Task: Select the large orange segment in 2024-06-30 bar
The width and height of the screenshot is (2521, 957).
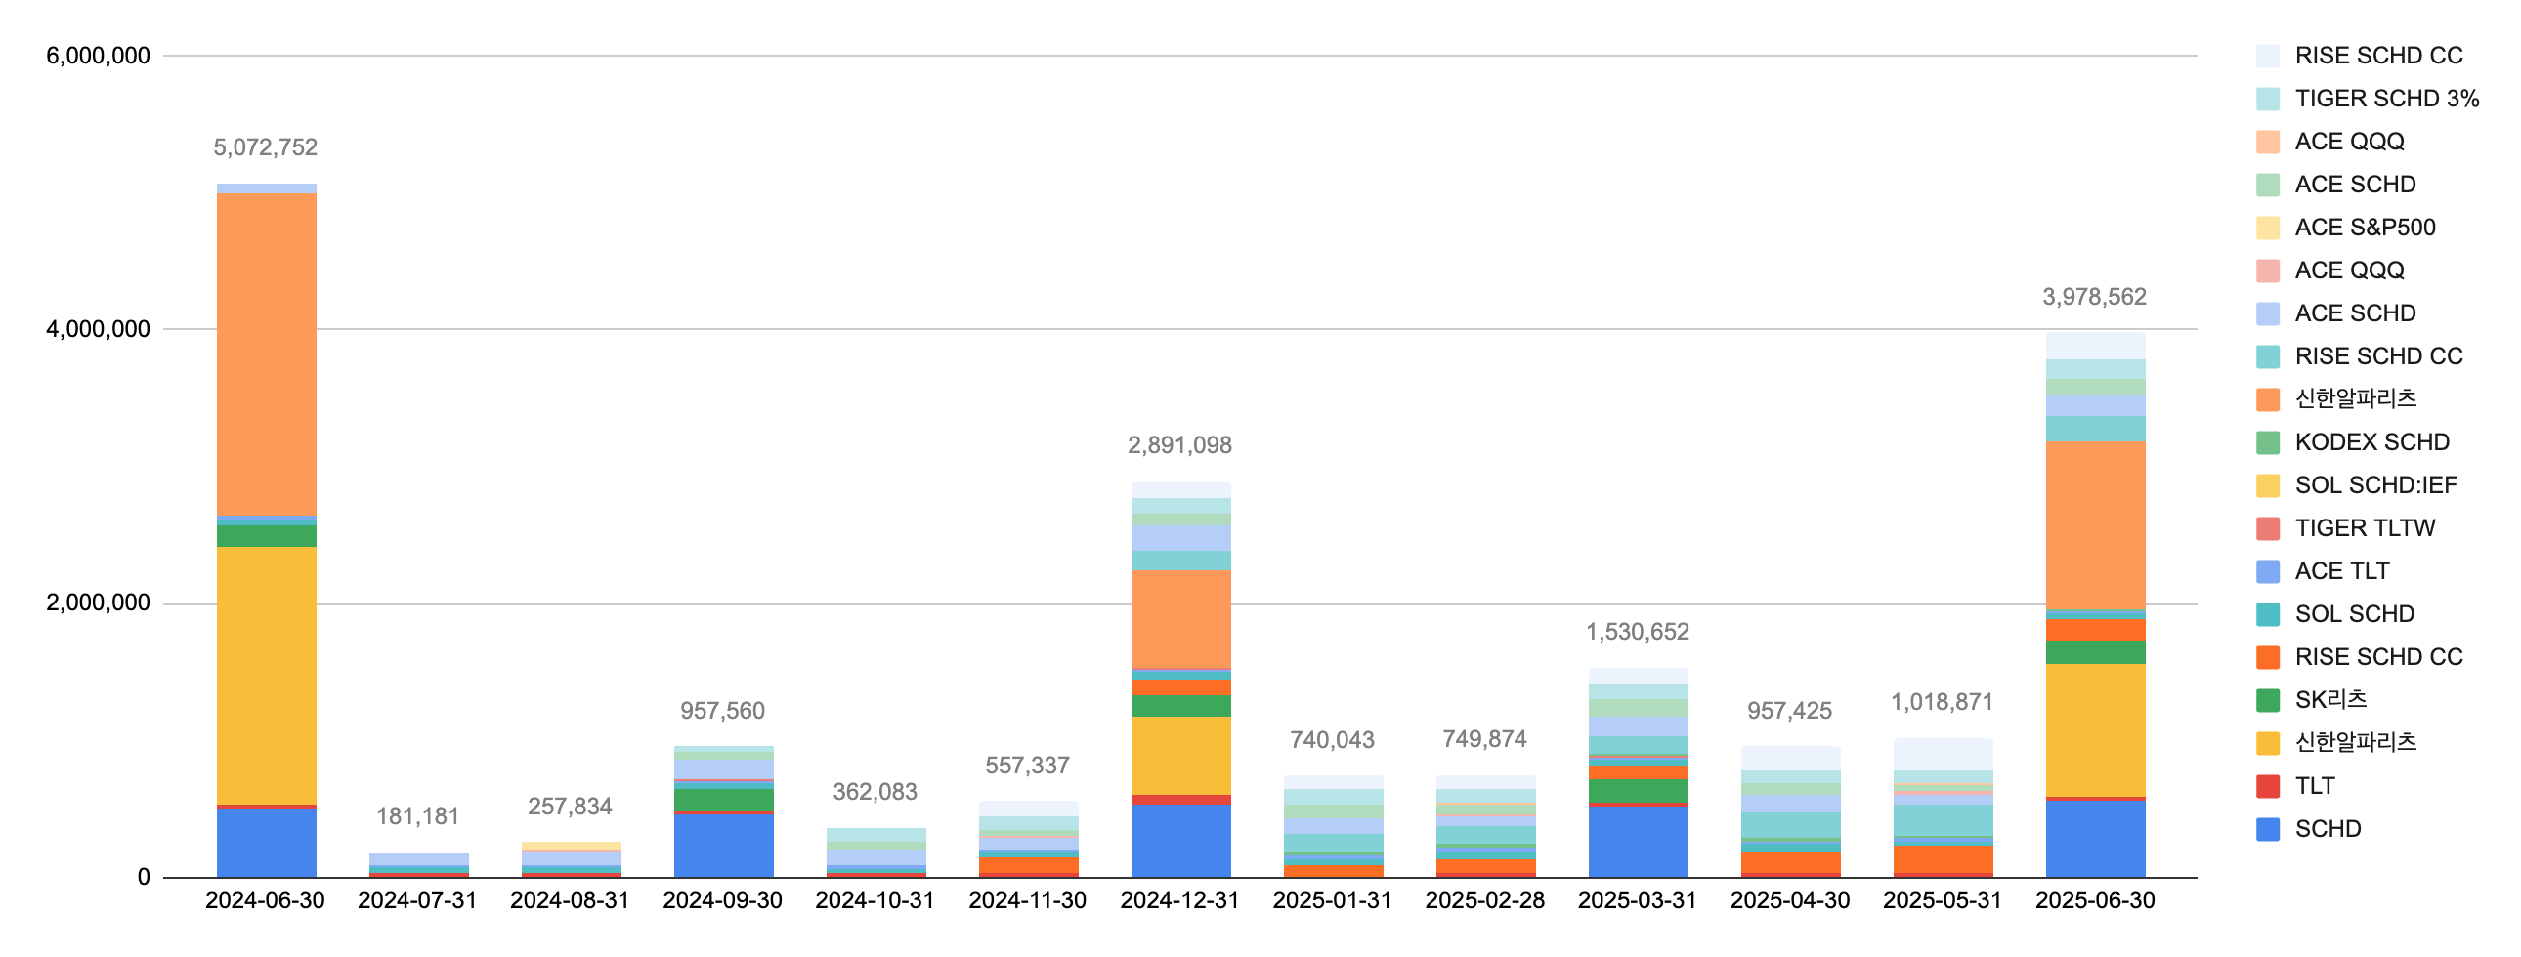Action: tap(266, 353)
